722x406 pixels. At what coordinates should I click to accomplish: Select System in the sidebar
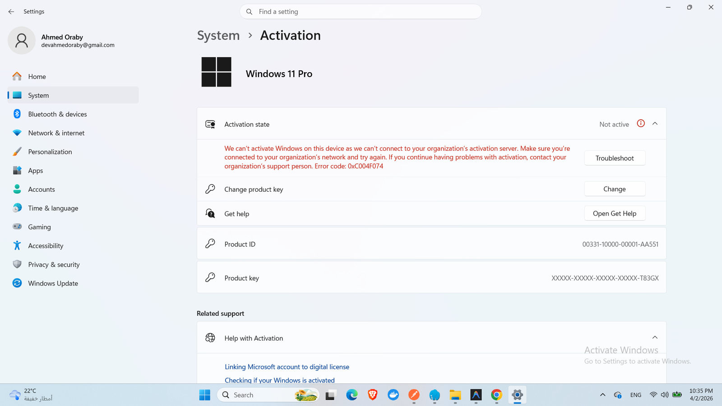[x=73, y=95]
